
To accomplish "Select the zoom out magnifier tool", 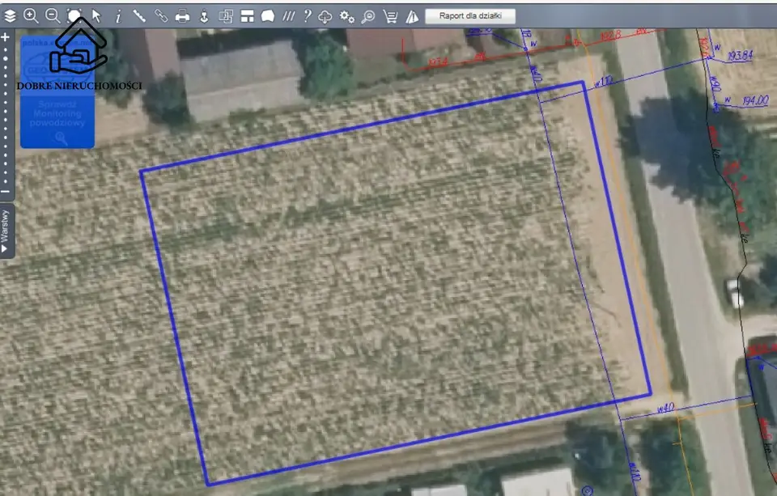I will coord(53,16).
